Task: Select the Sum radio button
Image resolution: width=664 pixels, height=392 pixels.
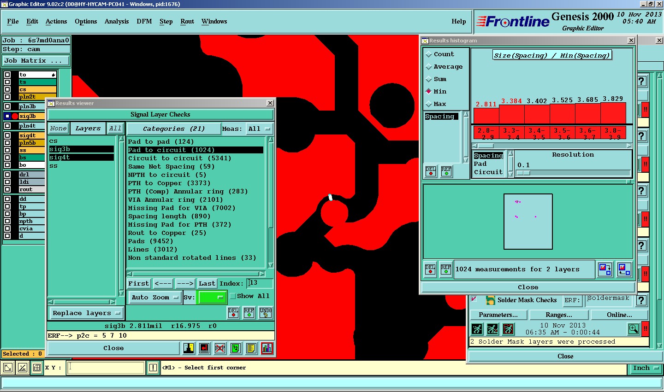Action: (x=429, y=79)
